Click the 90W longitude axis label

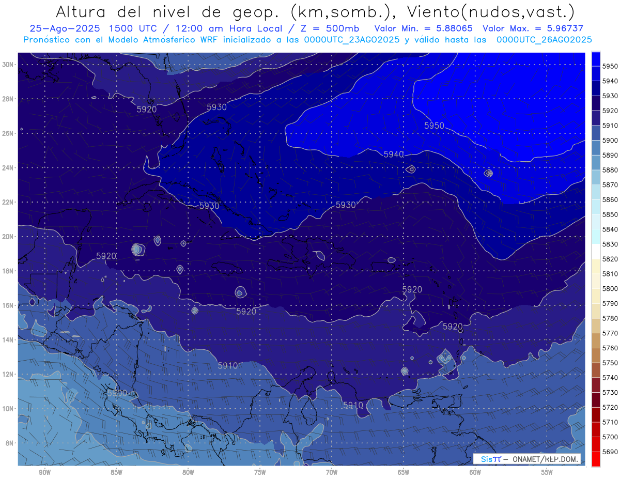pos(44,472)
